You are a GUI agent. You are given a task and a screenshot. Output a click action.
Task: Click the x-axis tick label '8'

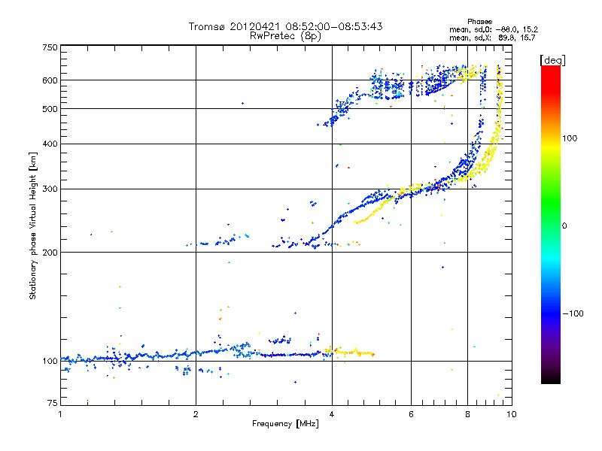coord(467,415)
